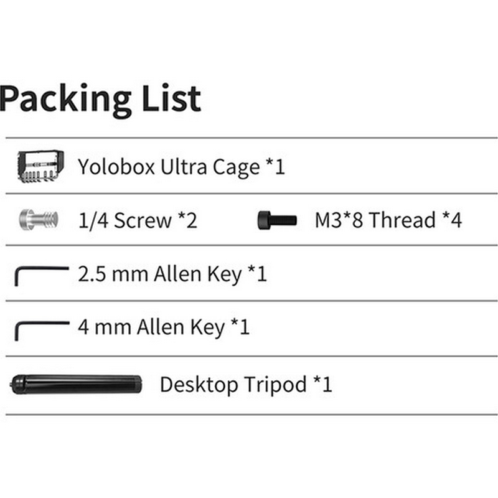The width and height of the screenshot is (498, 498).
Task: Select the silver 1/4 screw icon
Action: 38,219
